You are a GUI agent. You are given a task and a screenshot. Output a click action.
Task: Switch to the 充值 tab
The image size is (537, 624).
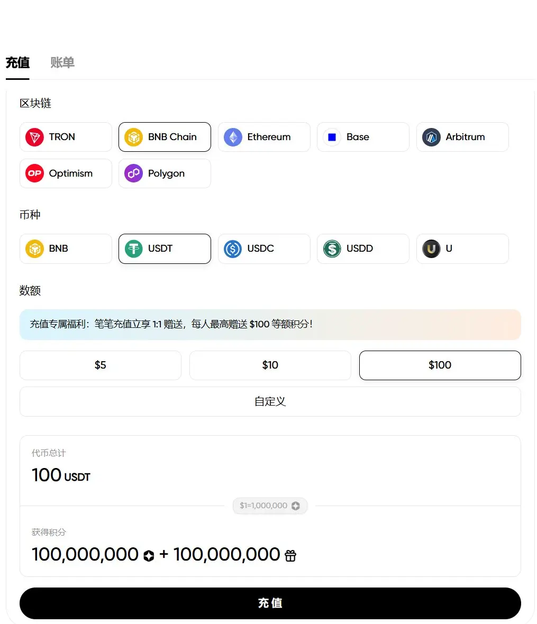[x=17, y=62]
